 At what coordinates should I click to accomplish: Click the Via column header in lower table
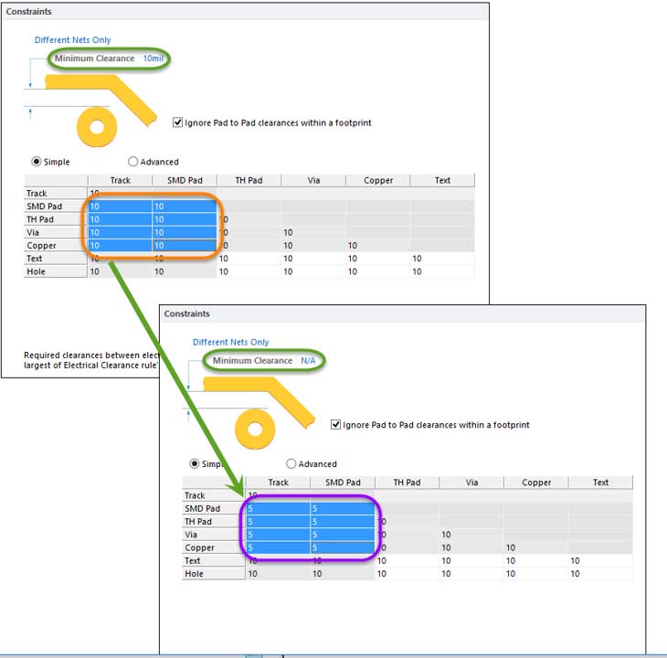point(471,483)
